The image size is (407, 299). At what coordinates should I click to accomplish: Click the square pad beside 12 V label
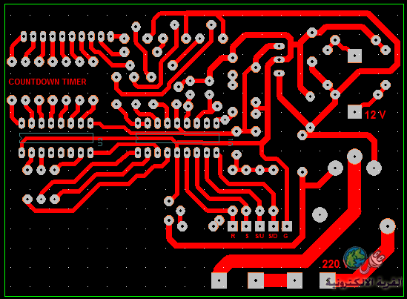click(x=354, y=112)
